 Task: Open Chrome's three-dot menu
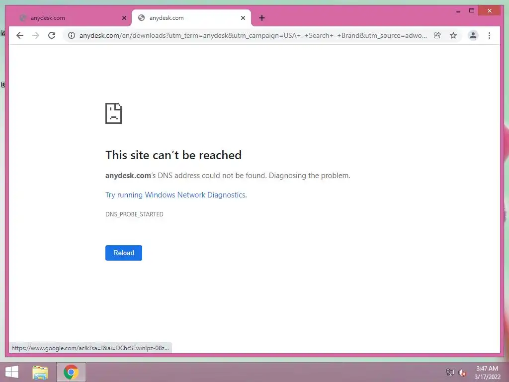[x=489, y=35]
